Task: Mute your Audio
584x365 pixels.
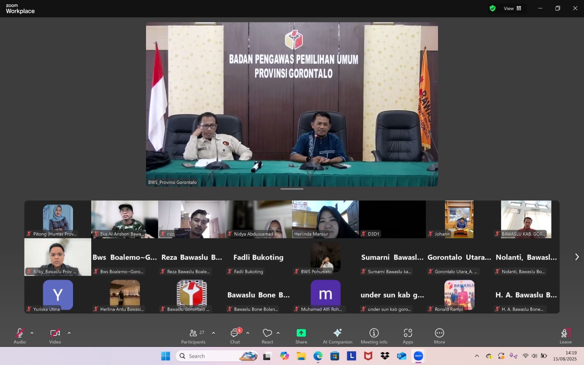Action: click(19, 333)
